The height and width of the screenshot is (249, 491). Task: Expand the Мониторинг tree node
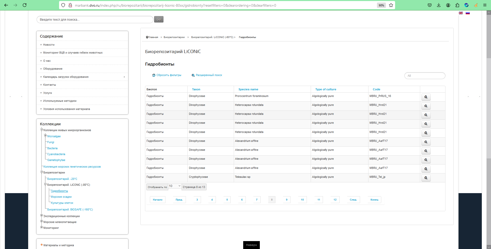click(x=42, y=227)
